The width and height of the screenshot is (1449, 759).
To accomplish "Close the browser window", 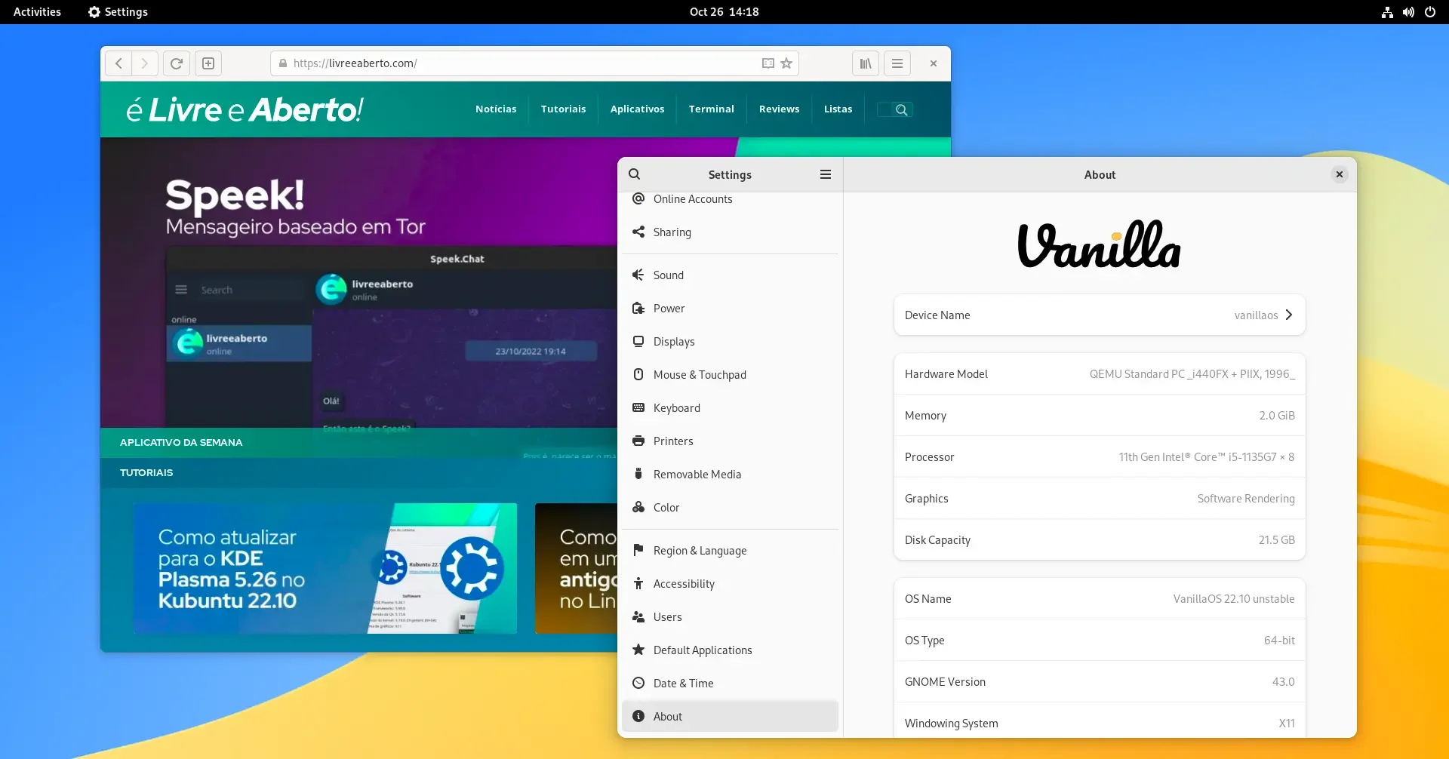I will pyautogui.click(x=934, y=63).
